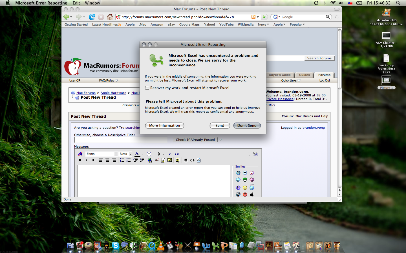Screen dimensions: 406x253
Task: Click inside the message text area
Action: click(154, 181)
